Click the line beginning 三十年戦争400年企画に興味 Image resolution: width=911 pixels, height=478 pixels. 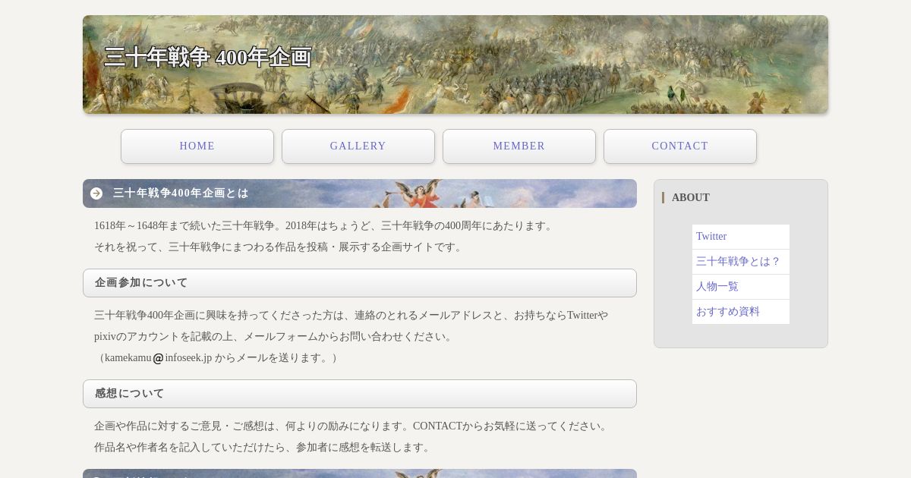tap(351, 316)
